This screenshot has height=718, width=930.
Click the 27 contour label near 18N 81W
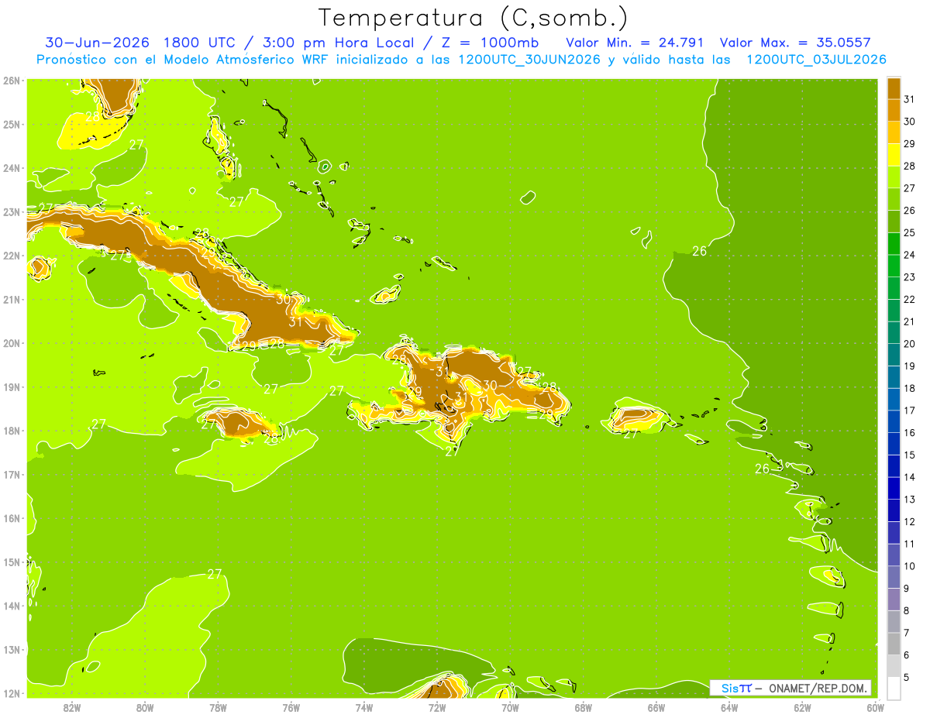point(98,424)
